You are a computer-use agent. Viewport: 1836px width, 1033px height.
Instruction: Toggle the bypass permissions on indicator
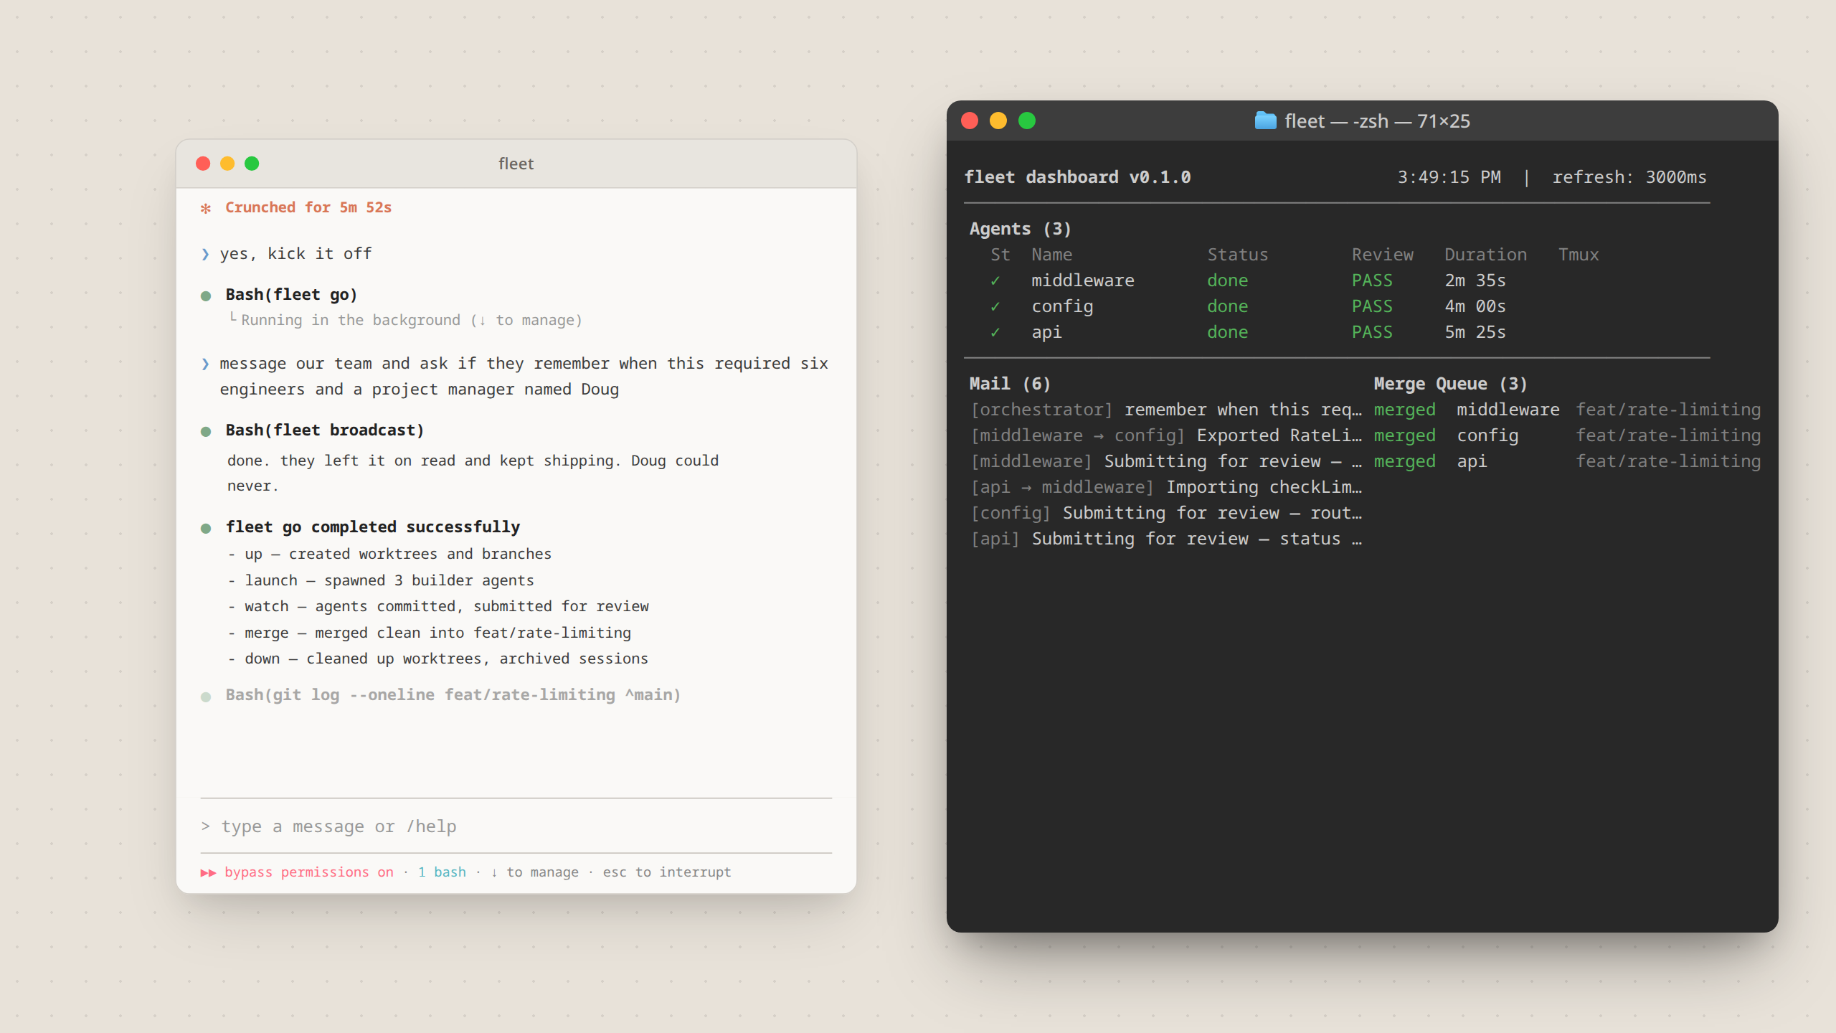pyautogui.click(x=309, y=872)
